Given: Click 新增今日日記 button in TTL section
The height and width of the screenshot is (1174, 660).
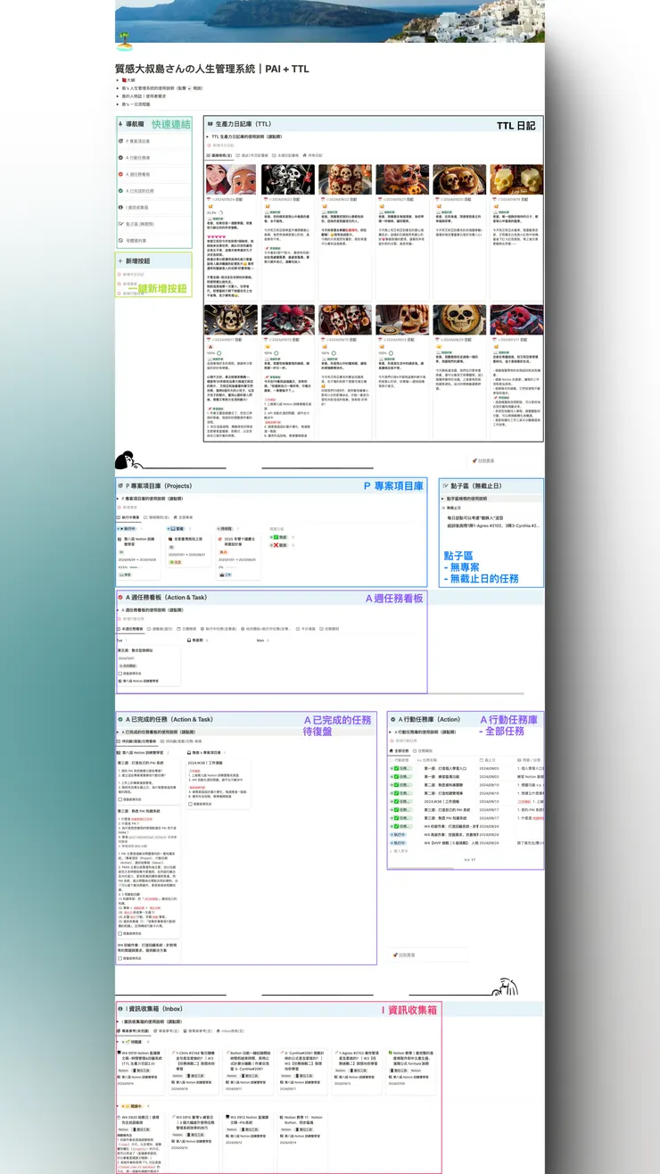Looking at the screenshot, I should coord(221,145).
